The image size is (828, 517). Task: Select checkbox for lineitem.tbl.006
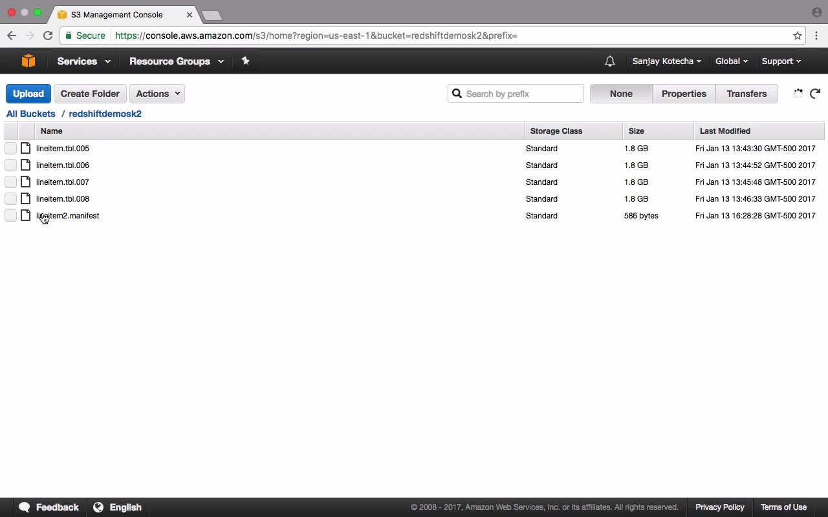(x=10, y=165)
